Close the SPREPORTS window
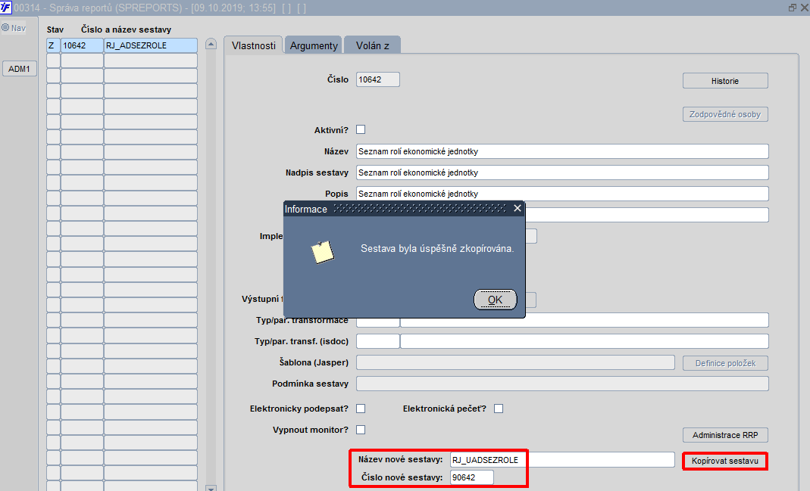 coord(805,8)
